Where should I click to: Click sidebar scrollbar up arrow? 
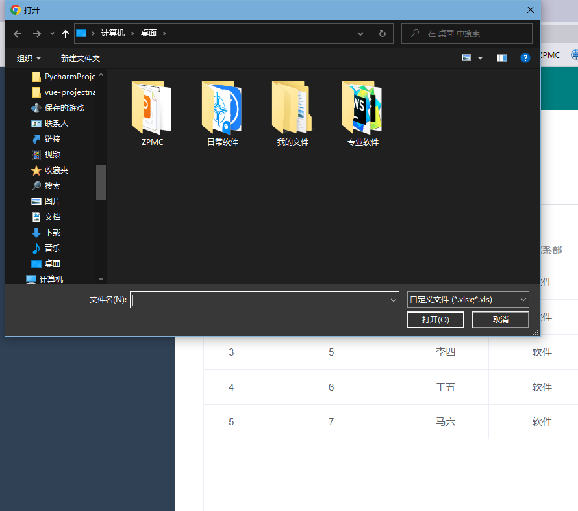tap(101, 75)
